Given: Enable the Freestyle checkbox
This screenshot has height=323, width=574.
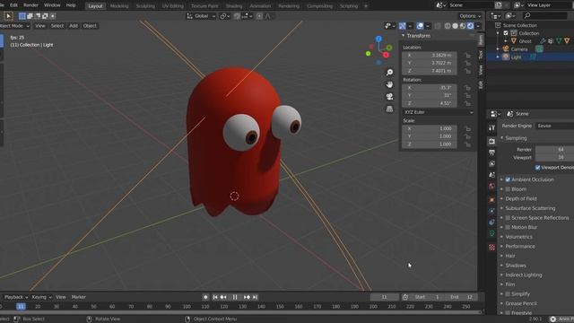Looking at the screenshot, I should point(508,313).
